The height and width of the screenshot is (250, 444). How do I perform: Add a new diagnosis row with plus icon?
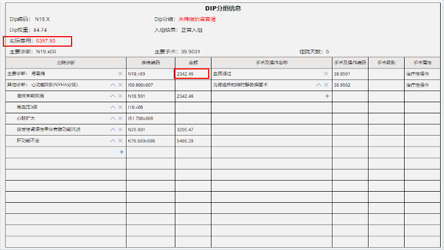122,152
